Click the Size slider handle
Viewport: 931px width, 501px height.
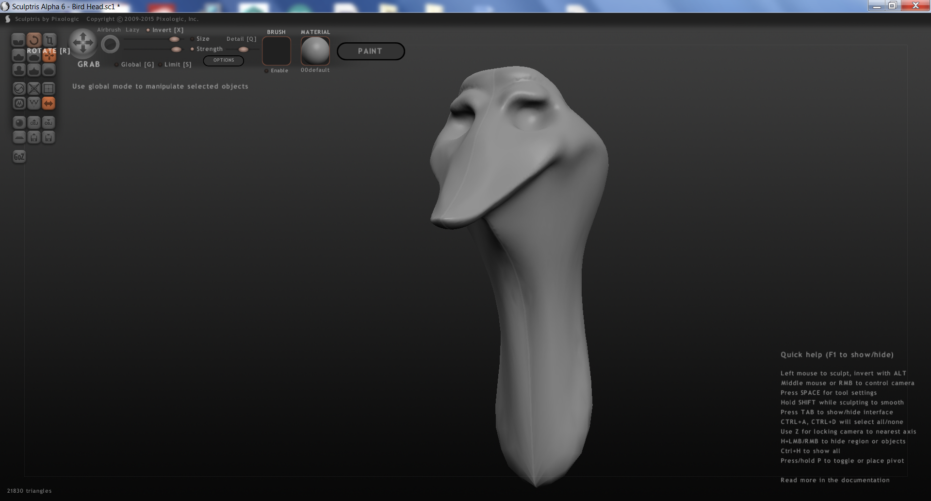click(x=174, y=39)
